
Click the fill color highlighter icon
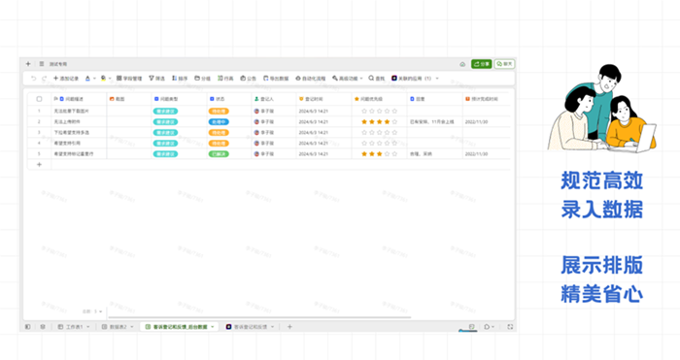pos(103,79)
